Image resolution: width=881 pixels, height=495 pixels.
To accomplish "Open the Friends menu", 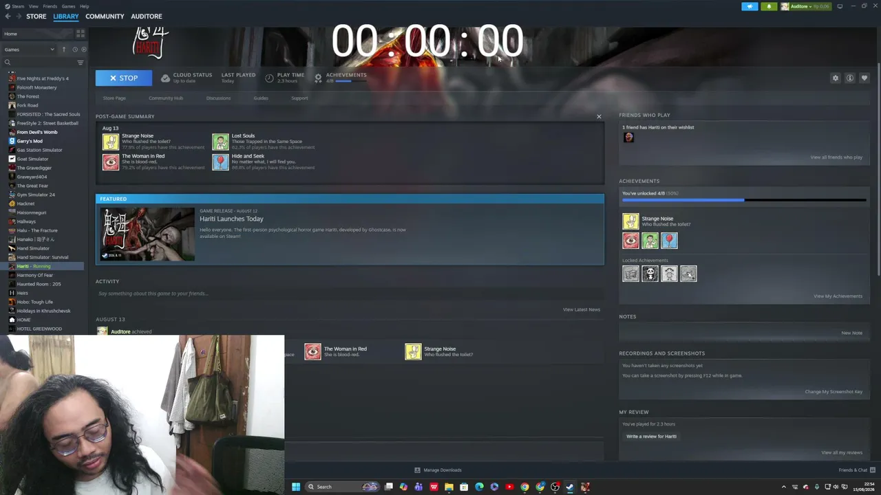I will pos(50,6).
